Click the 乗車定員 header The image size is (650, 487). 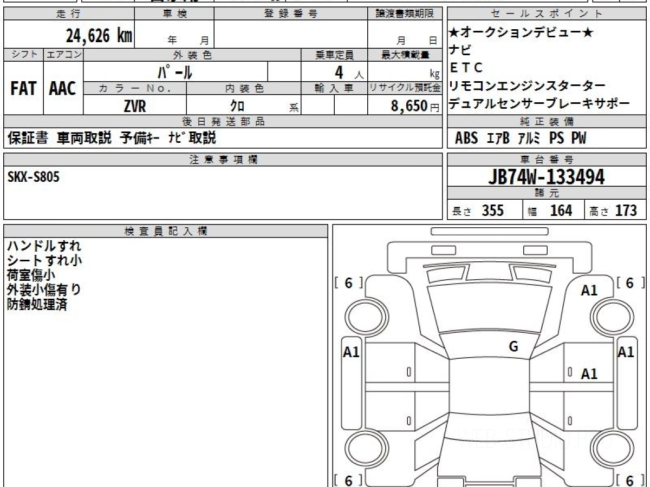click(335, 55)
